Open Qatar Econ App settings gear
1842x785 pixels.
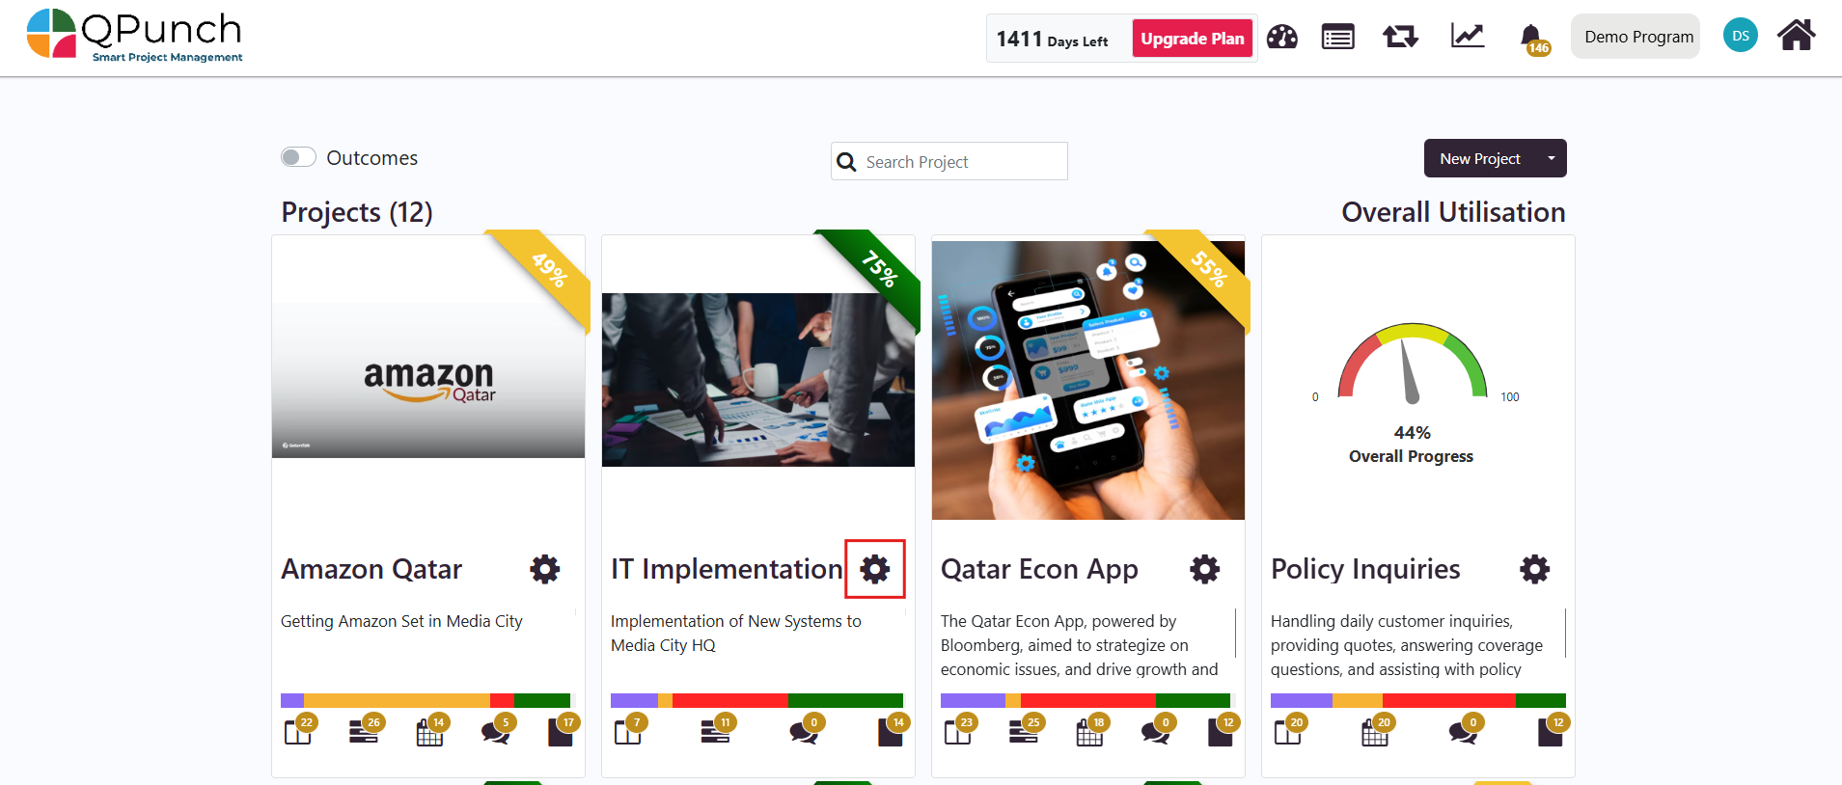click(x=1205, y=569)
